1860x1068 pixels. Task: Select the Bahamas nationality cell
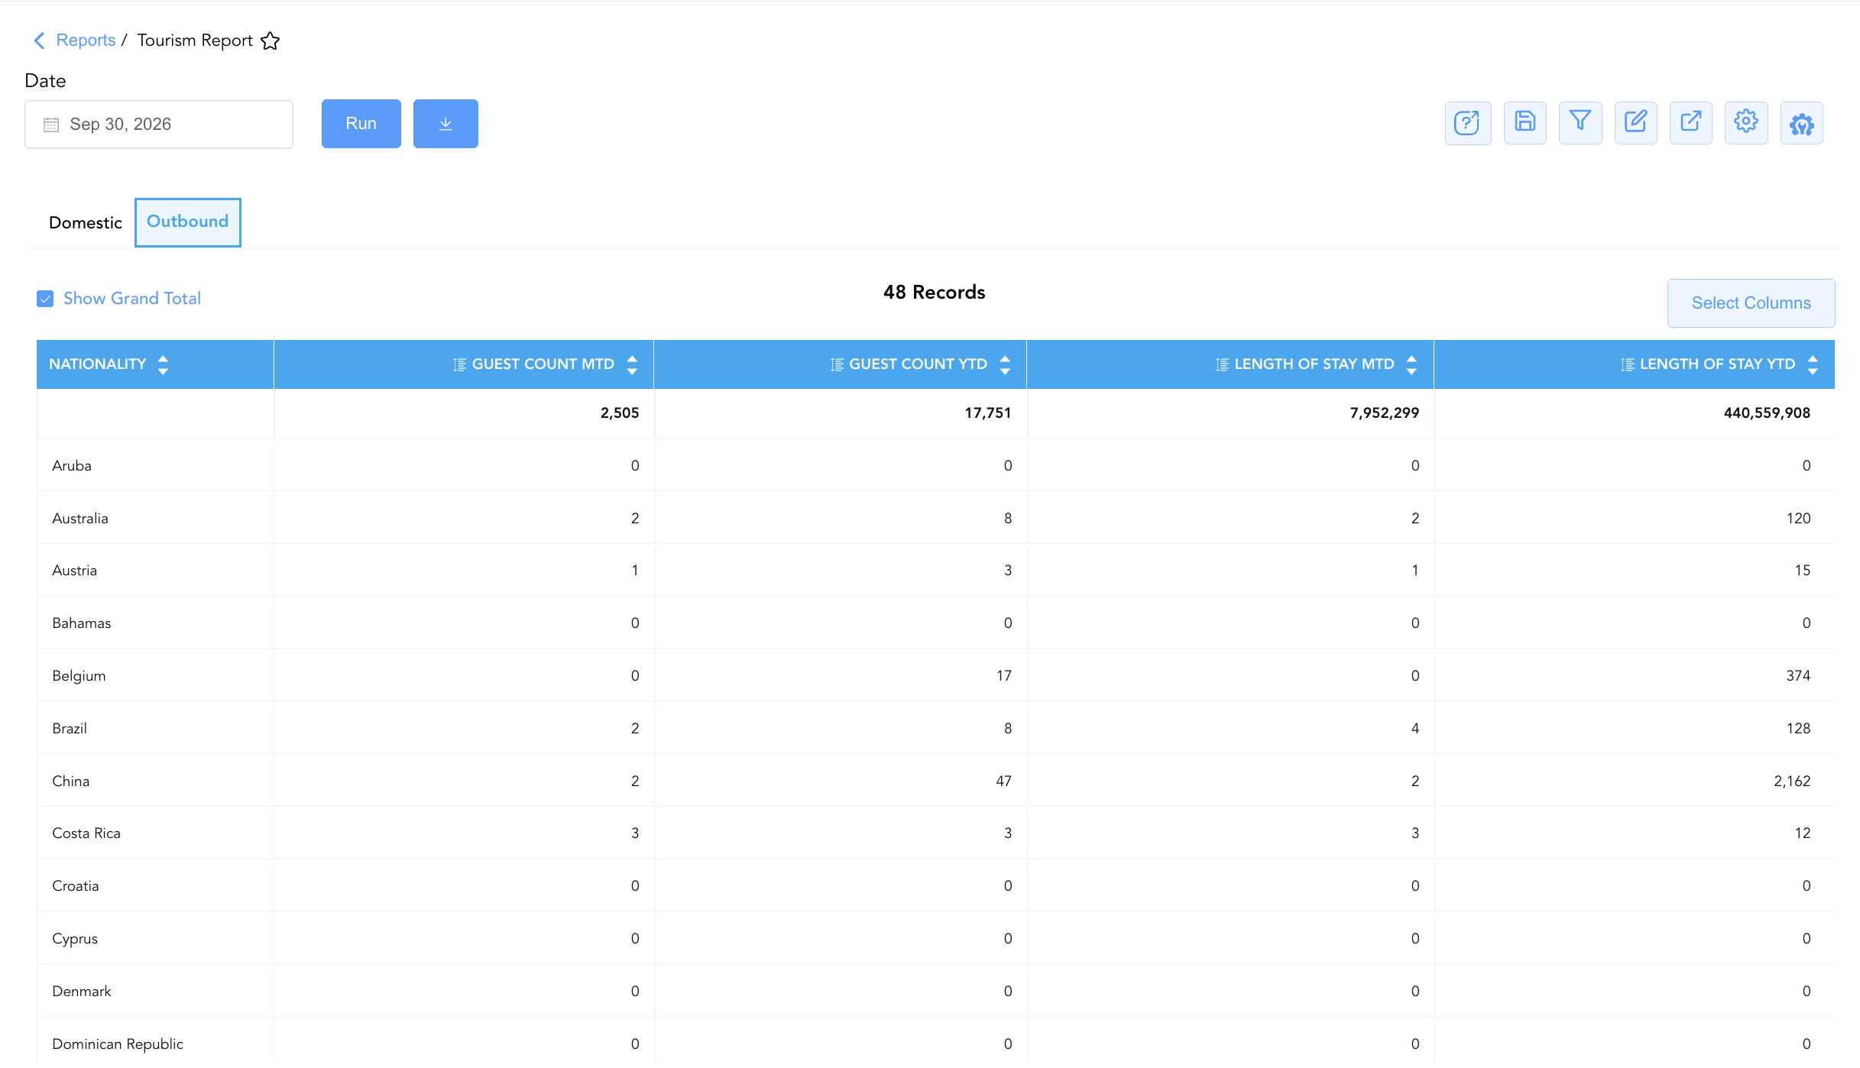[x=156, y=623]
